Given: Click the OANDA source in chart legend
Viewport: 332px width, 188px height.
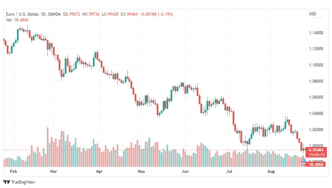Looking at the screenshot, I should point(54,14).
